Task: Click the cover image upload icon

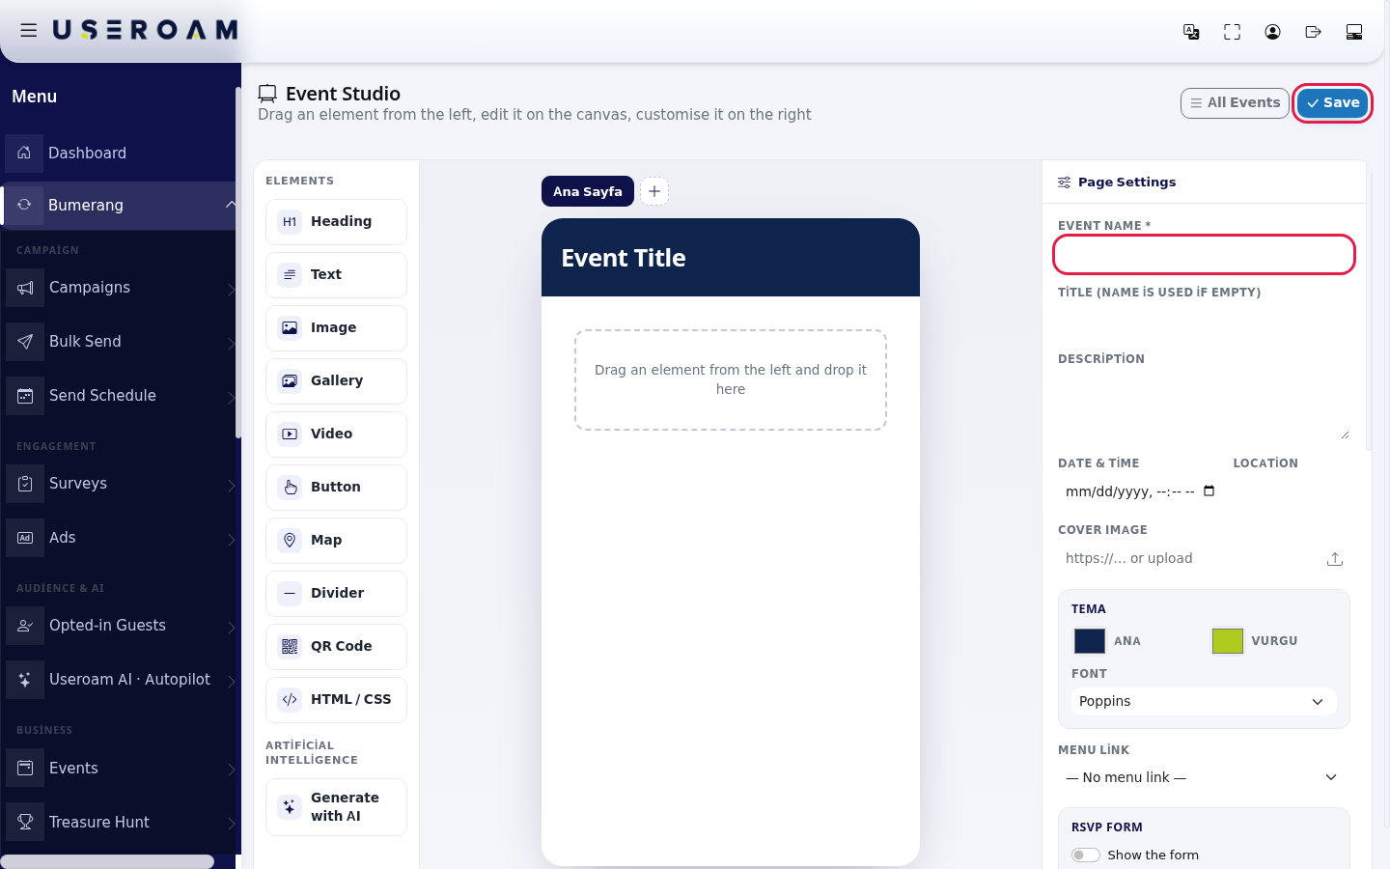Action: pyautogui.click(x=1335, y=559)
